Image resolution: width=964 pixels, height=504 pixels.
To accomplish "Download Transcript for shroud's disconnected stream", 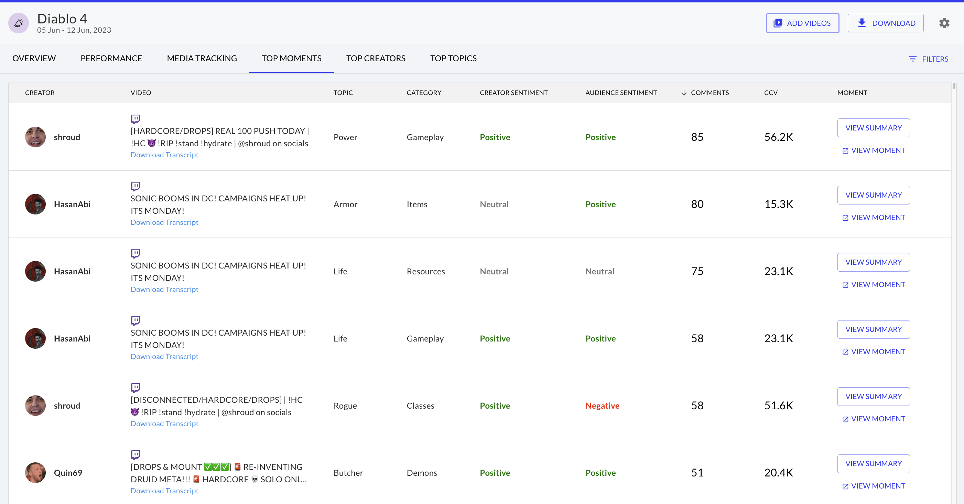I will [164, 423].
